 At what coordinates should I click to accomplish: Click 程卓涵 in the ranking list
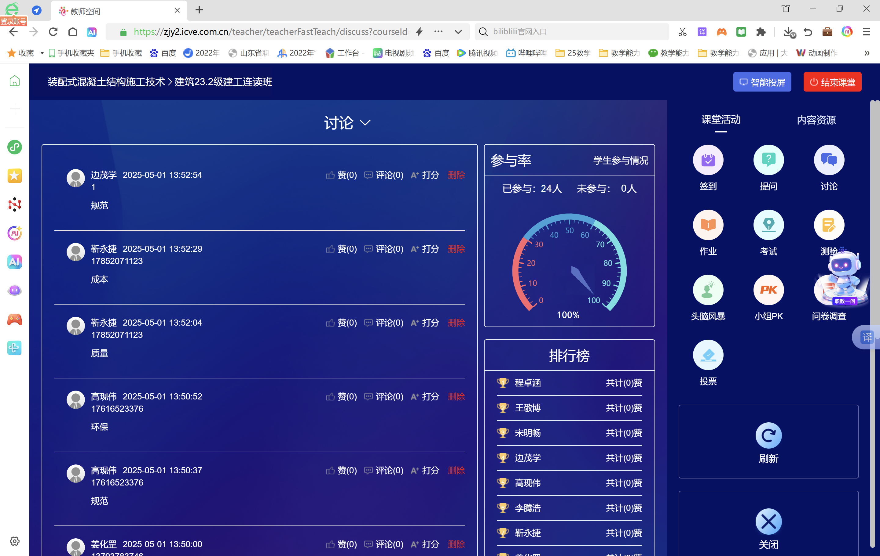click(528, 383)
